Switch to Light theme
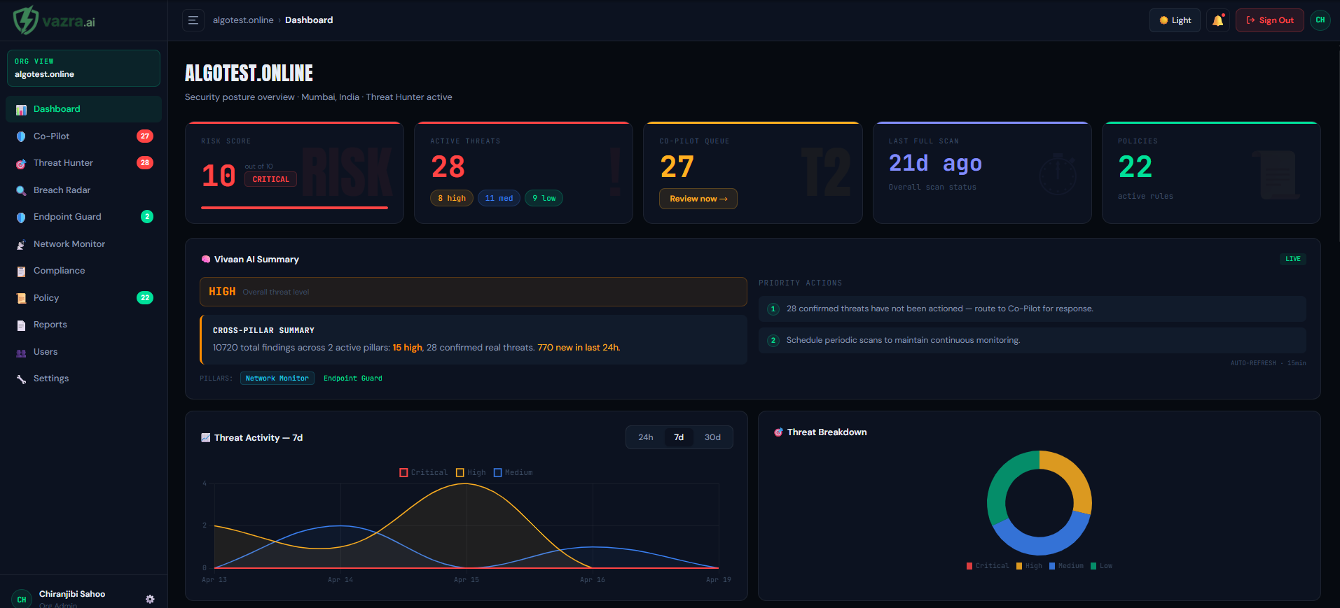The image size is (1340, 608). 1175,20
